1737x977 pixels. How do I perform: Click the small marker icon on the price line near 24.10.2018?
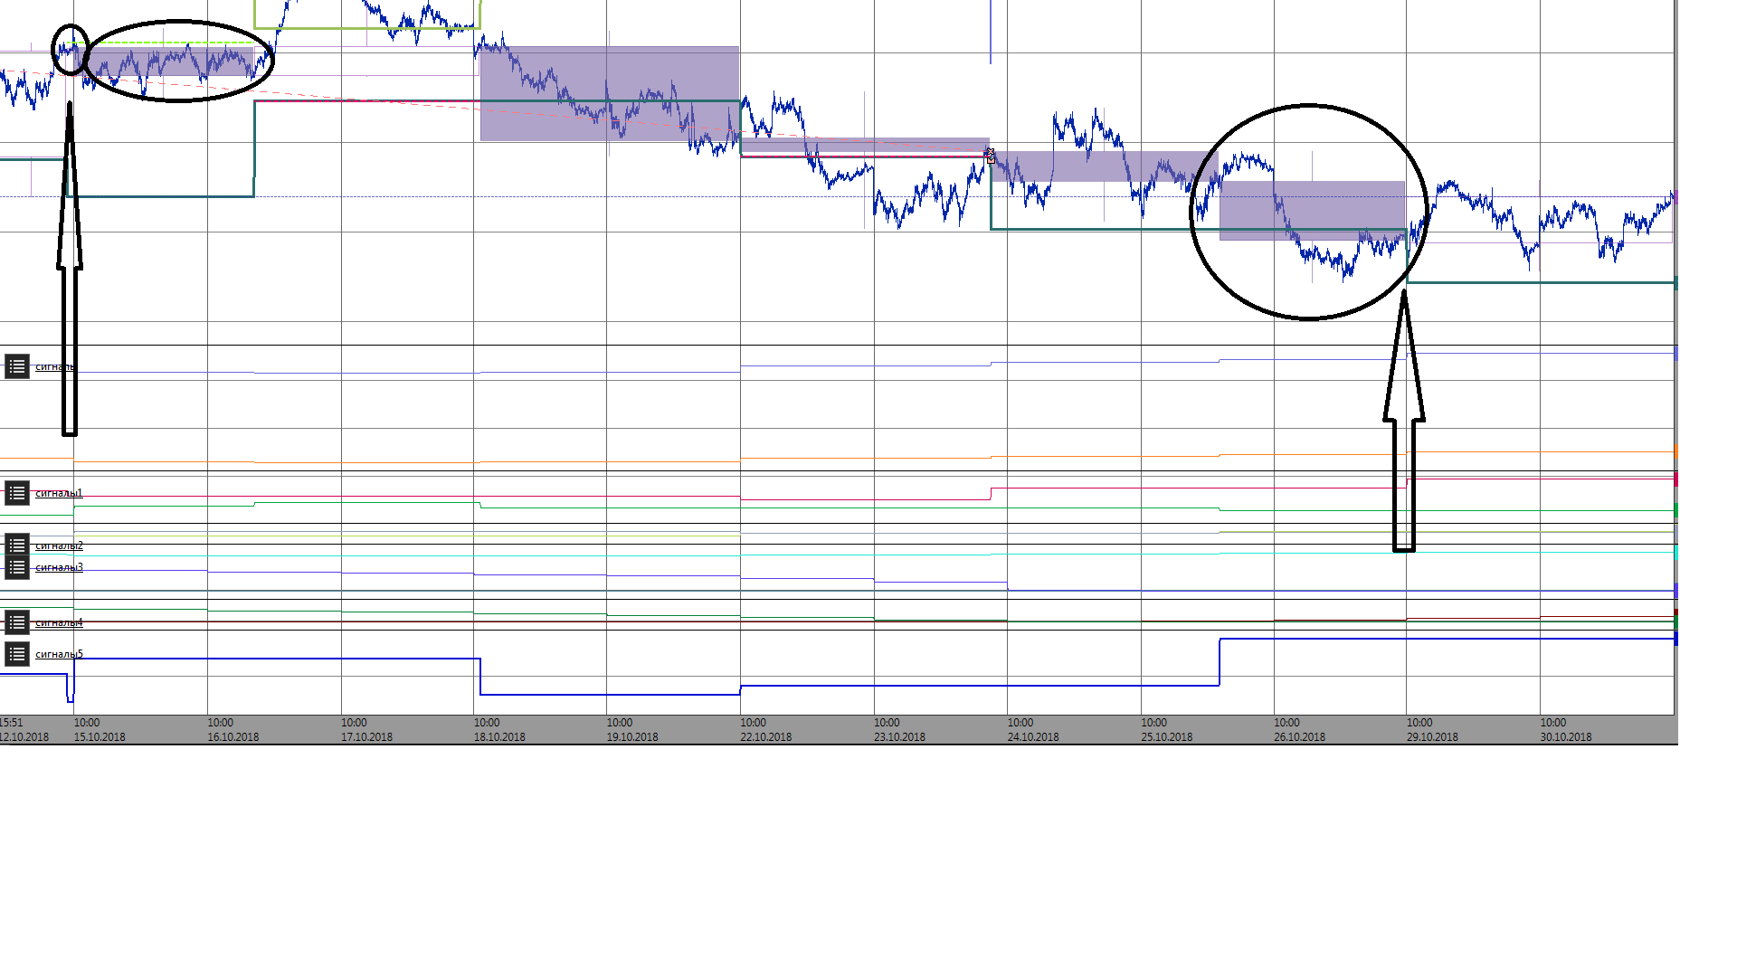990,156
